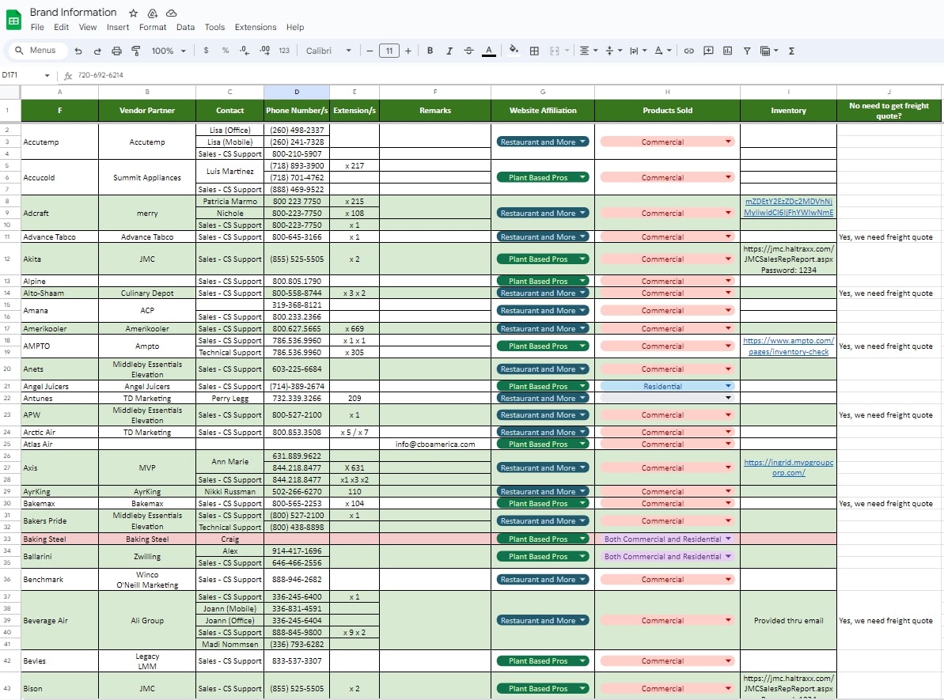This screenshot has height=700, width=944.
Task: Open the text color picker
Action: [x=489, y=51]
